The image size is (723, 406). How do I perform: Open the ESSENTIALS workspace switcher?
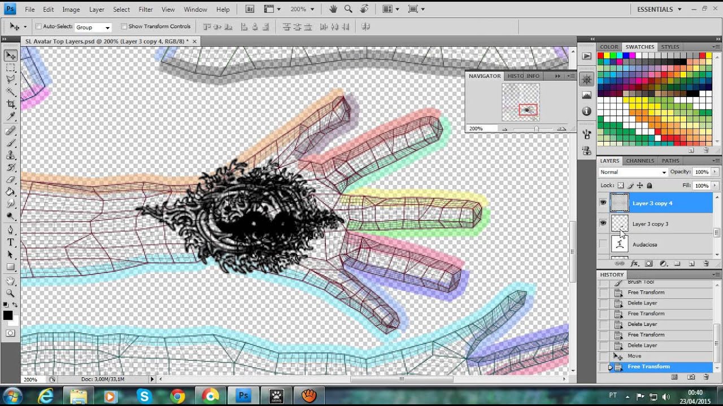click(x=659, y=9)
